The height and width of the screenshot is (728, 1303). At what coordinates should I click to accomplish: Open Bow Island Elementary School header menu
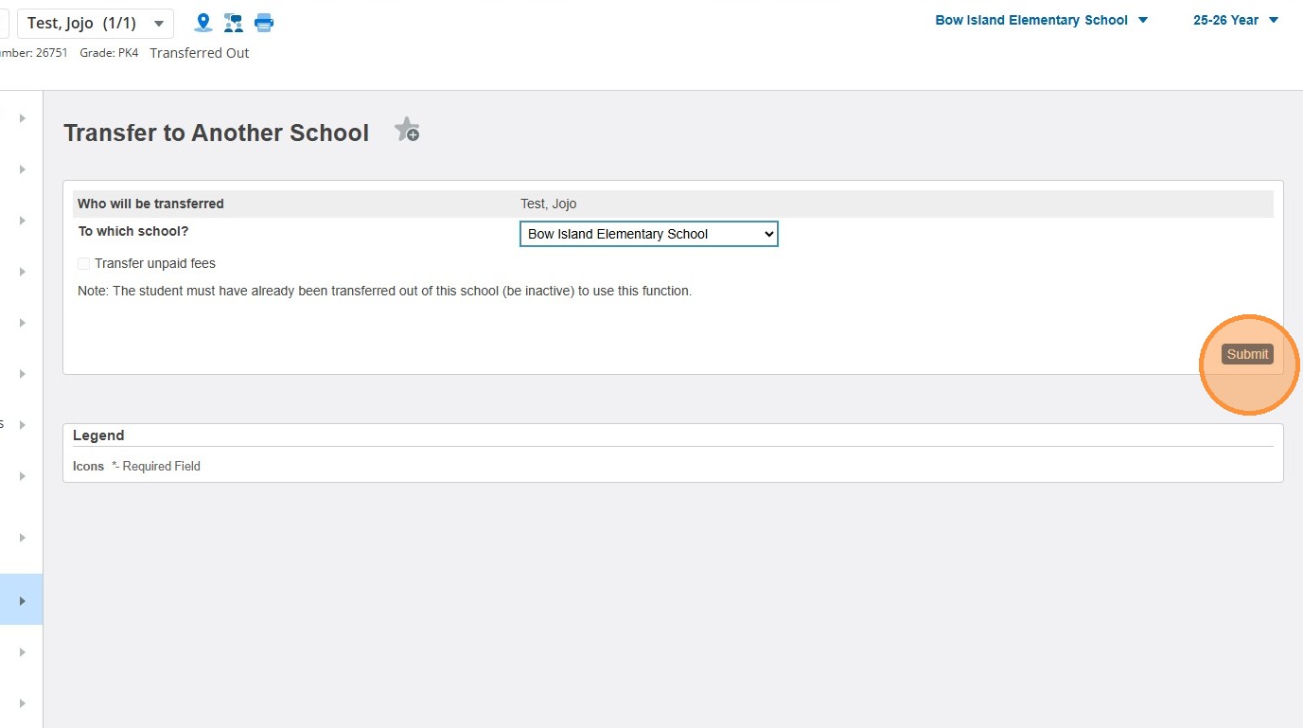point(1041,20)
